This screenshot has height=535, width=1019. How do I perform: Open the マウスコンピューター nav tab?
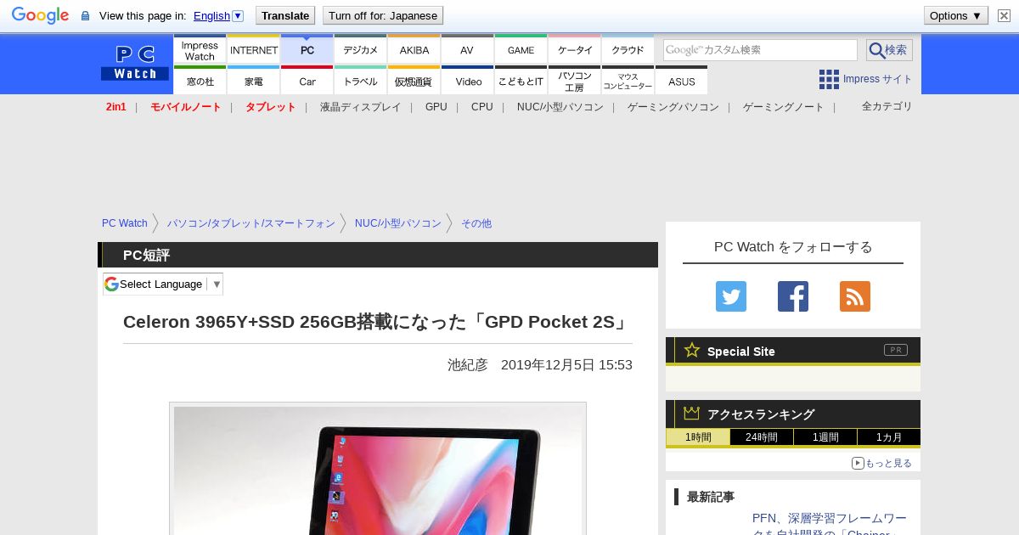pyautogui.click(x=628, y=81)
